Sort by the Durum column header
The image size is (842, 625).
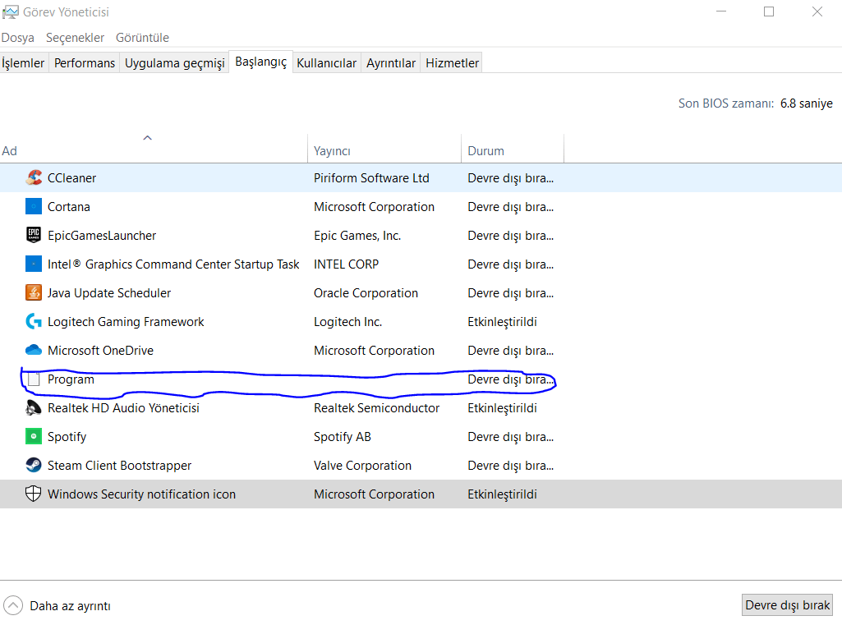click(x=513, y=149)
